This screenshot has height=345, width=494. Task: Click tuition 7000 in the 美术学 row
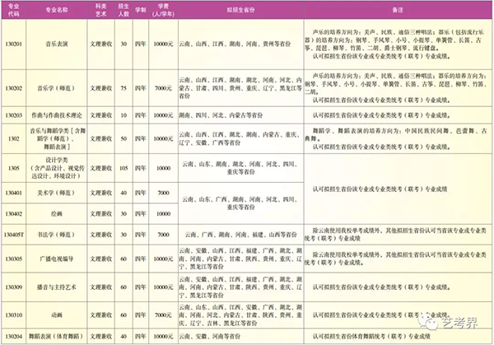click(x=163, y=193)
